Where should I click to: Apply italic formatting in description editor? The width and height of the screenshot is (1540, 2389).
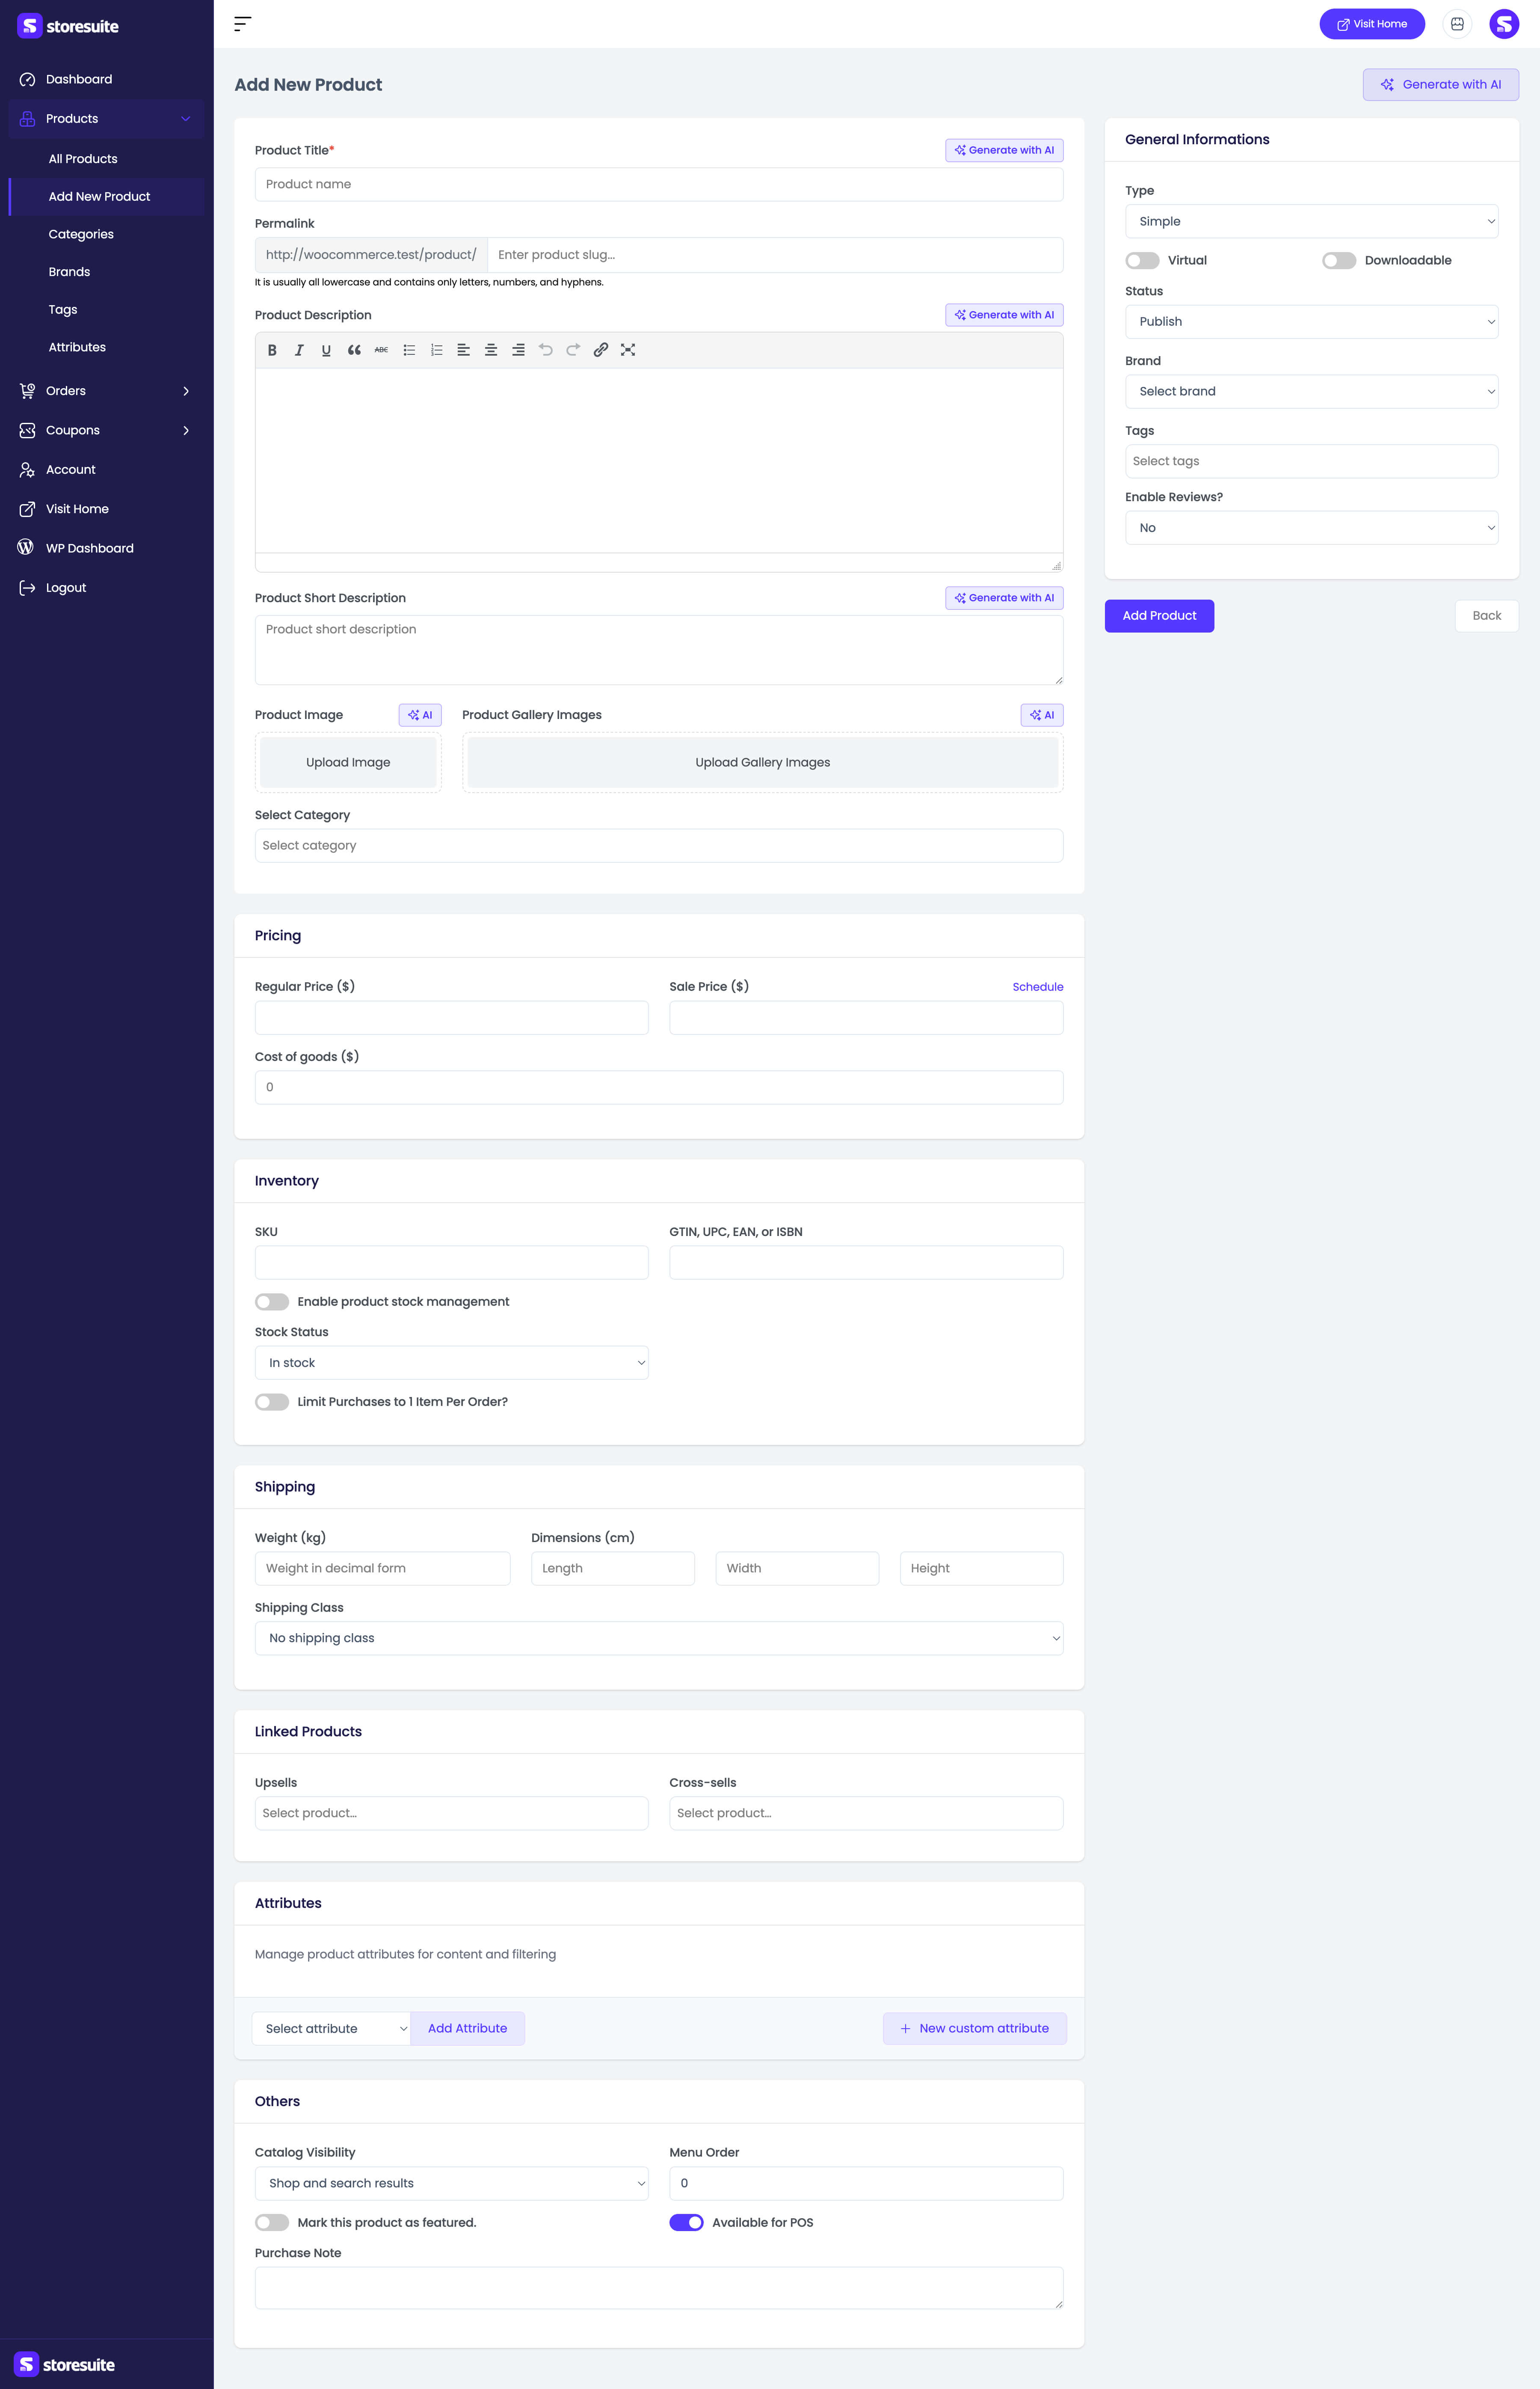tap(299, 350)
